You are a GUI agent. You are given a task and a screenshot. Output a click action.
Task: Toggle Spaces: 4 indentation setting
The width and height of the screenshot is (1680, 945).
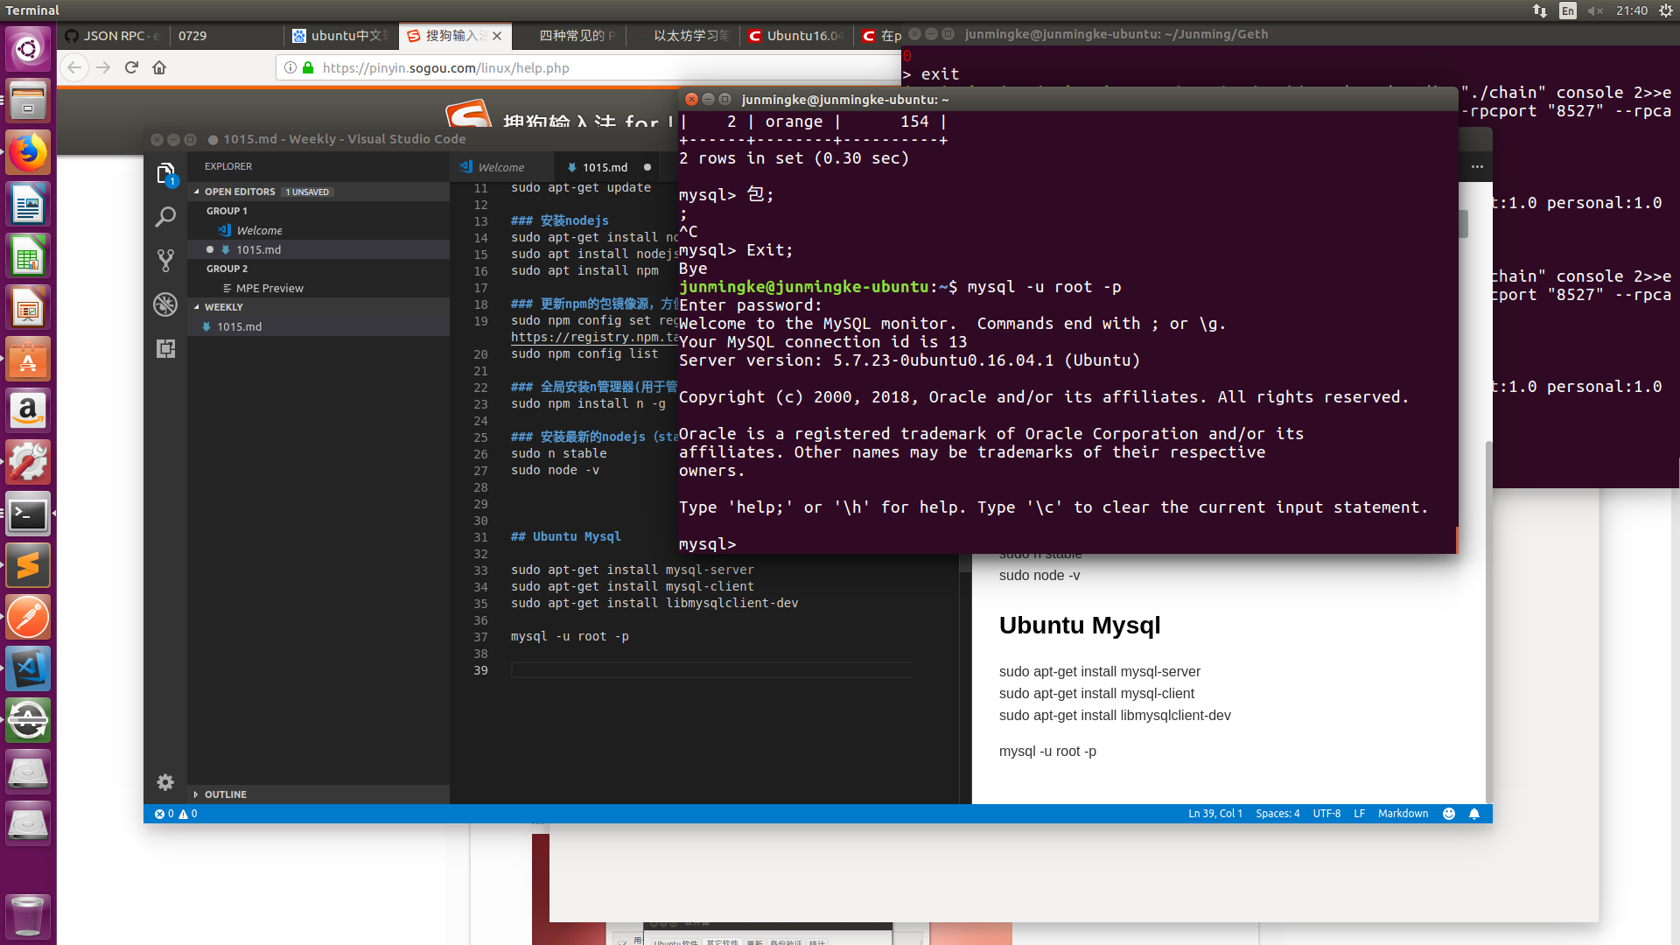[x=1277, y=814]
